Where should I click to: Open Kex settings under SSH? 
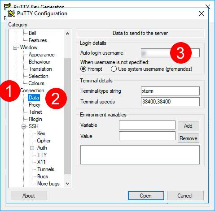[x=41, y=133]
